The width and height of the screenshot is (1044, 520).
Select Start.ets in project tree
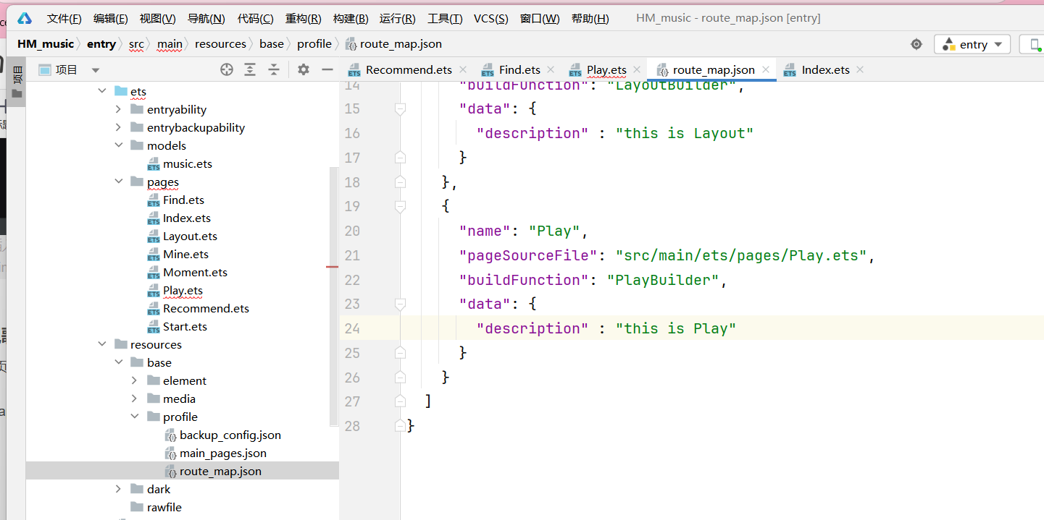coord(185,326)
